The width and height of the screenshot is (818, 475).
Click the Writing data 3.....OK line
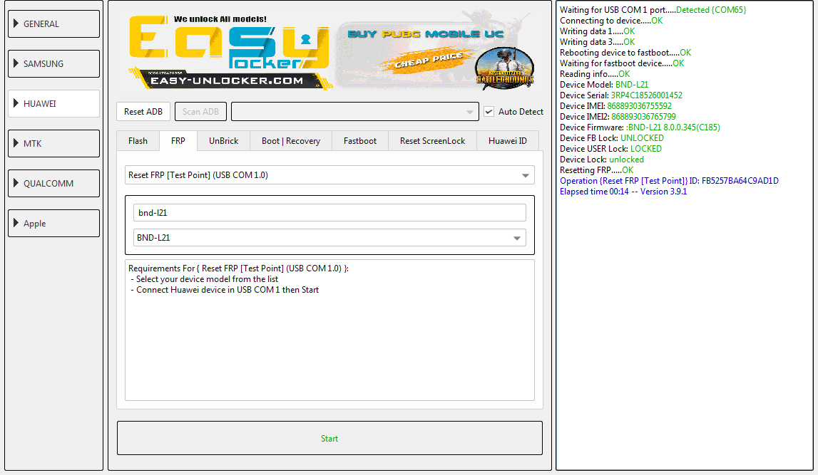pyautogui.click(x=598, y=42)
